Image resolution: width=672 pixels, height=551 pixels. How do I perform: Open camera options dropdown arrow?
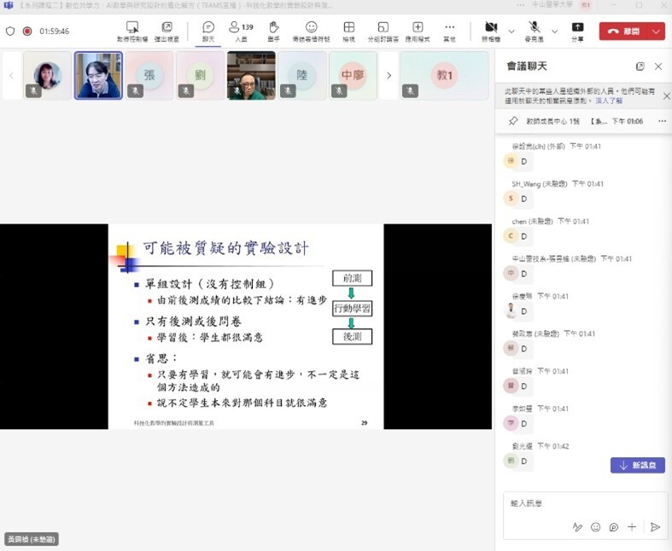pos(511,31)
